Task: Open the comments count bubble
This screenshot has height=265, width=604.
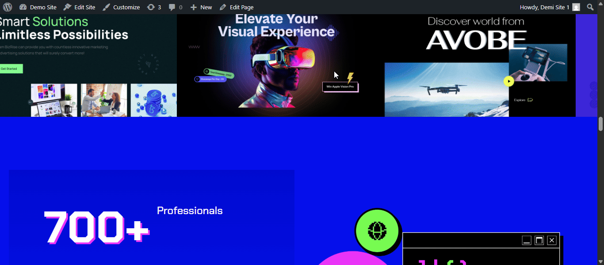Action: click(176, 7)
